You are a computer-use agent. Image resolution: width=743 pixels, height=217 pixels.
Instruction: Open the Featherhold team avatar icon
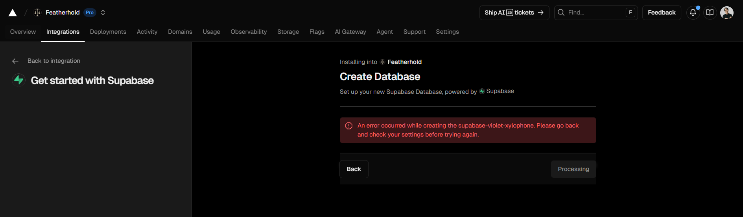(x=37, y=13)
